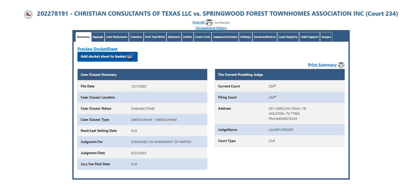Click the case title heading 202278191
The width and height of the screenshot is (411, 192).
217,14
